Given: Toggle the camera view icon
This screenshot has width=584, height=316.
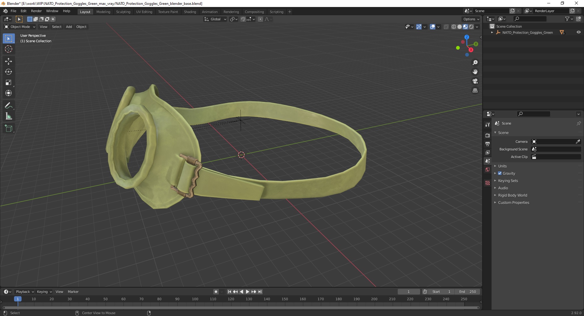Looking at the screenshot, I should point(475,81).
